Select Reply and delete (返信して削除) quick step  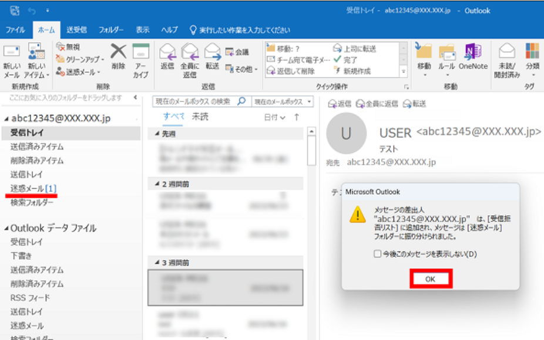tap(291, 71)
